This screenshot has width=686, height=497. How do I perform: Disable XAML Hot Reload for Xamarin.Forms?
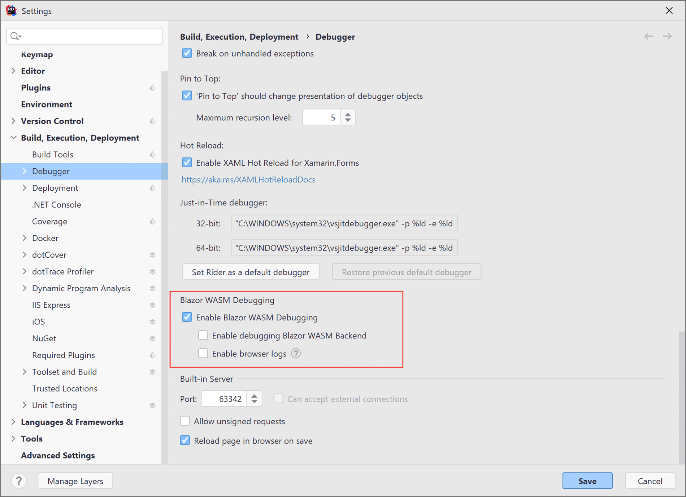point(187,163)
